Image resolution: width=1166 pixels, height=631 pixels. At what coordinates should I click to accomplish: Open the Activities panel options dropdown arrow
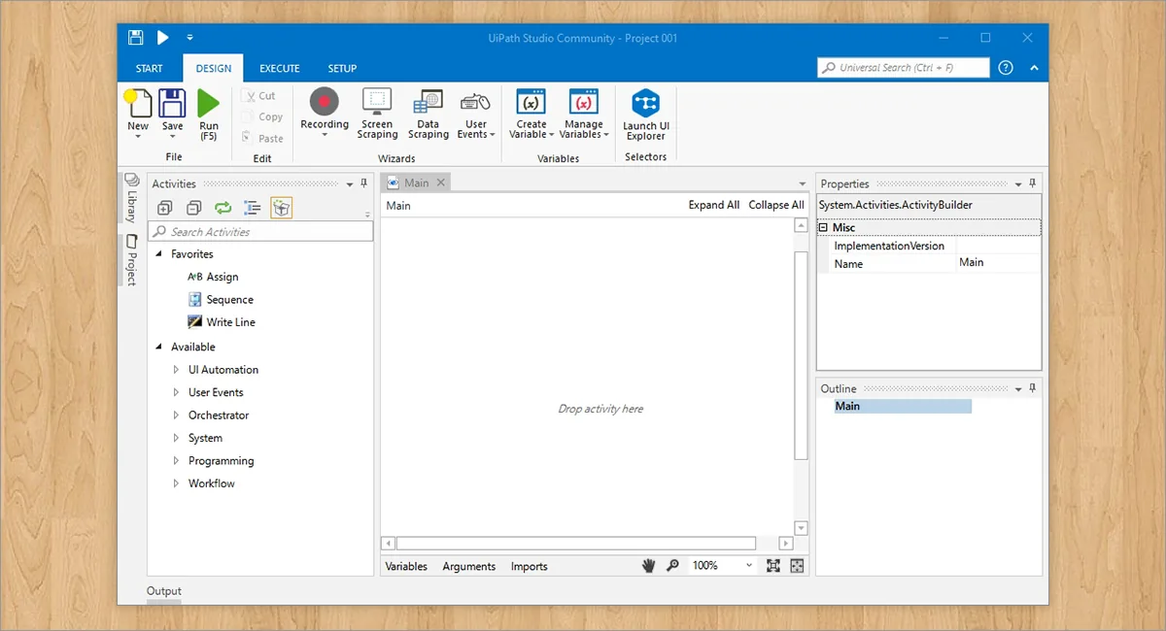pos(351,184)
